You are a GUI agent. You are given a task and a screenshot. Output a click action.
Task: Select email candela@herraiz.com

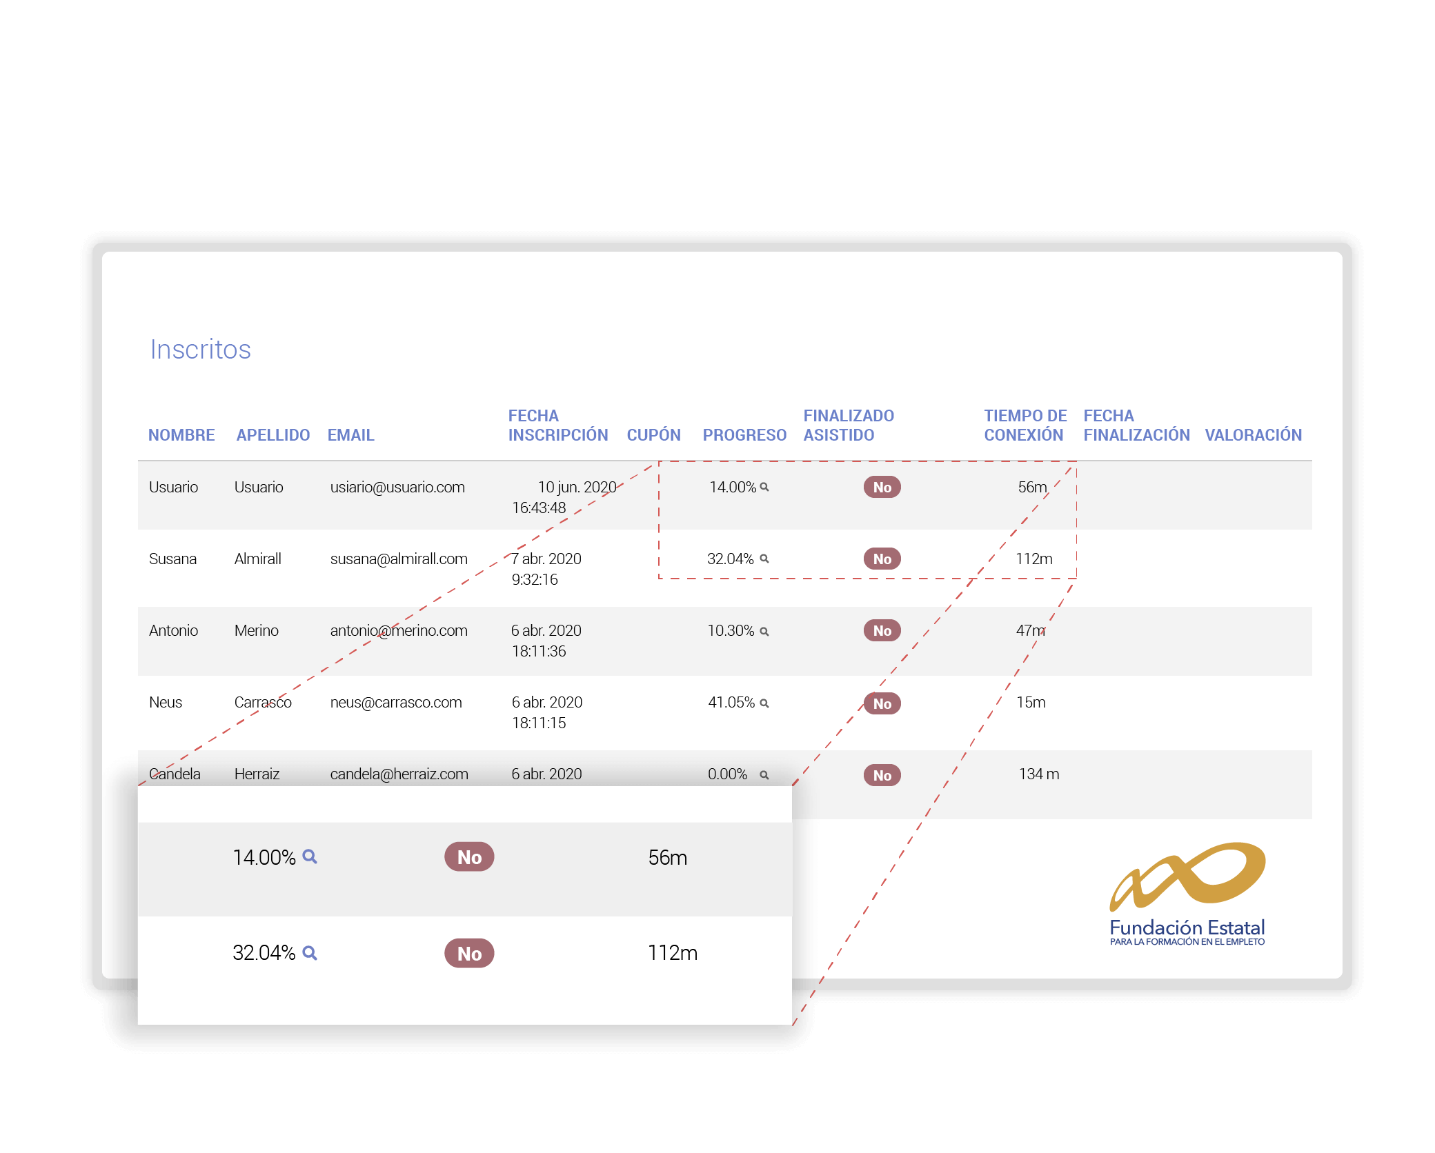[x=399, y=774]
